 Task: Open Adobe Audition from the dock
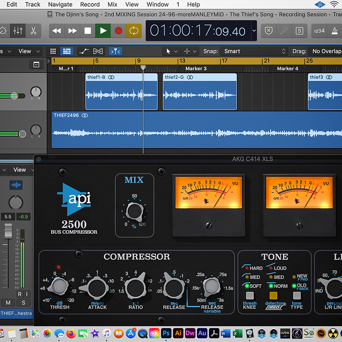tap(202, 333)
